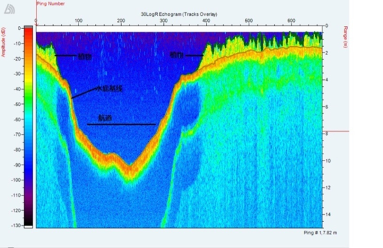Click the left 植物 vegetation annotation
This screenshot has width=383, height=248.
pos(85,56)
